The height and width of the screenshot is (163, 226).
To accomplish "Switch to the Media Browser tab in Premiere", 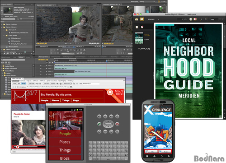I will point(6,57).
